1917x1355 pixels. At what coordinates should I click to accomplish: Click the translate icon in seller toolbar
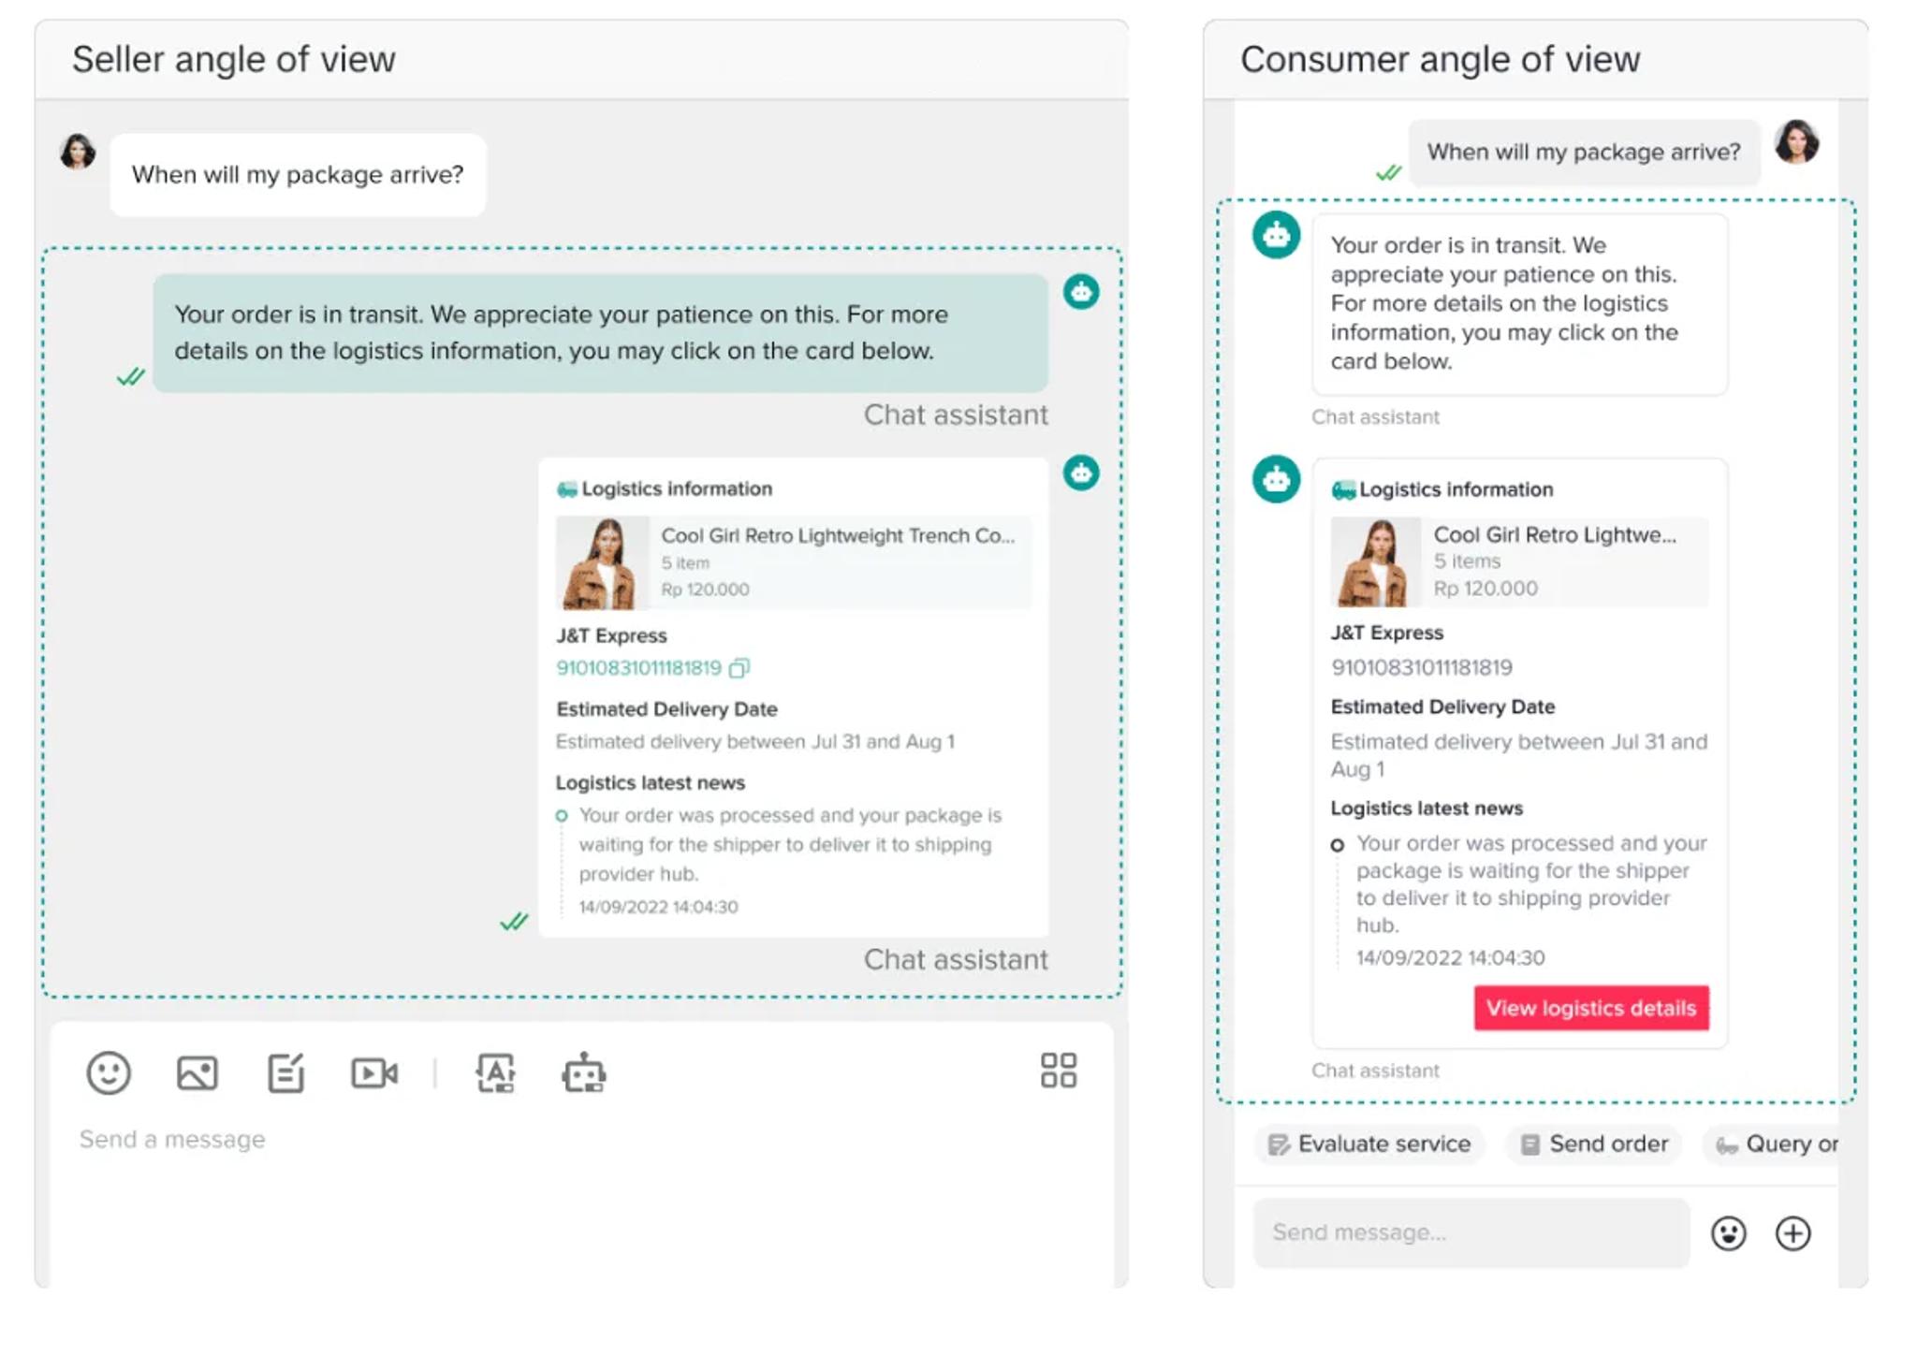[495, 1072]
